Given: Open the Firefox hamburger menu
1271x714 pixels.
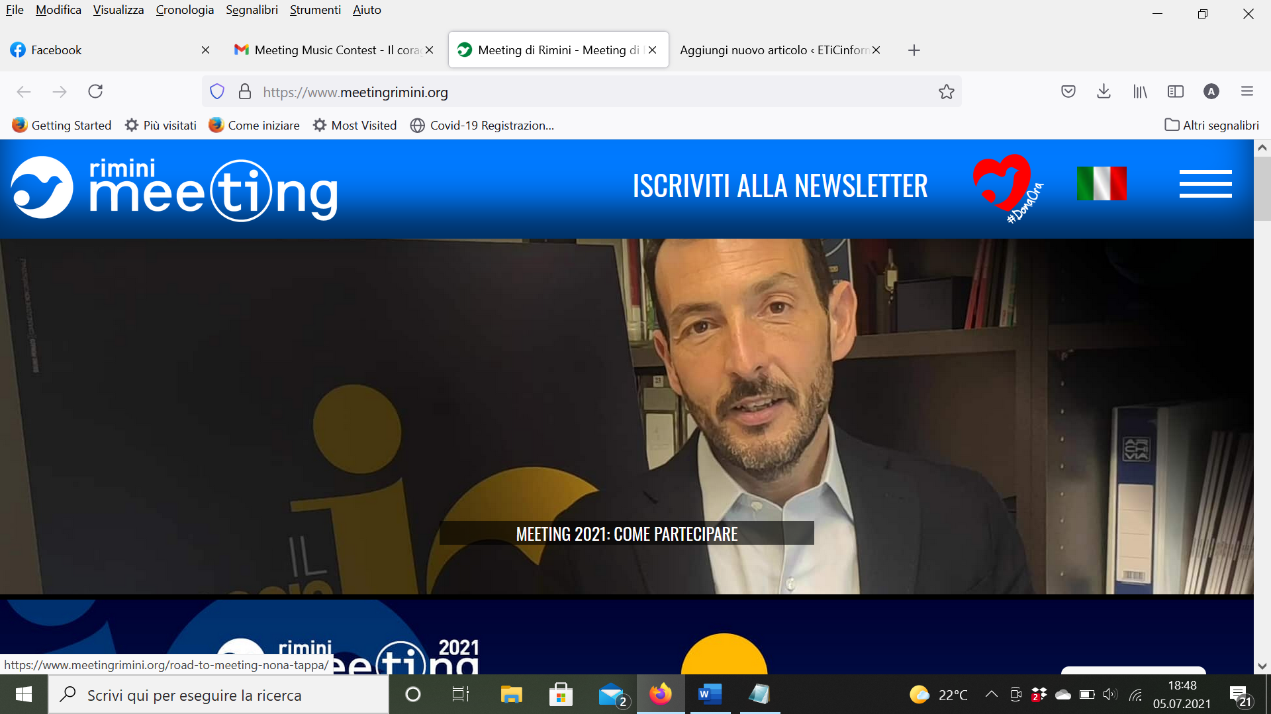Looking at the screenshot, I should click(x=1247, y=91).
